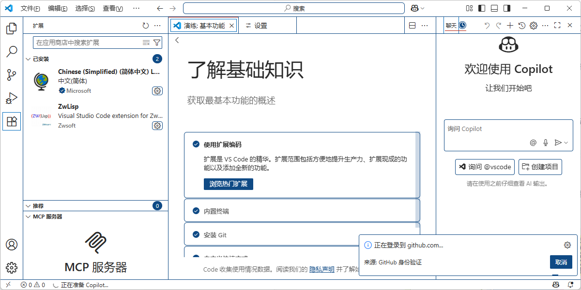Open the Copilot dropdown in title bar
581x290 pixels.
(x=418, y=8)
